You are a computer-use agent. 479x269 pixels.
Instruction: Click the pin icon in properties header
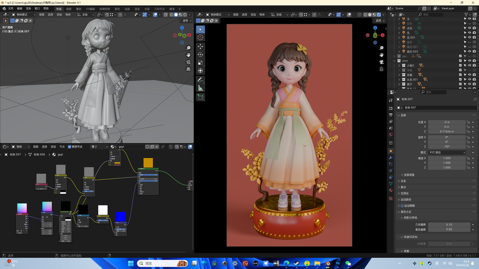coord(475,99)
